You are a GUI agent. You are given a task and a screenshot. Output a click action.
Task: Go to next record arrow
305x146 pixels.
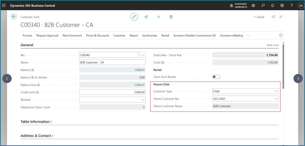[298, 79]
